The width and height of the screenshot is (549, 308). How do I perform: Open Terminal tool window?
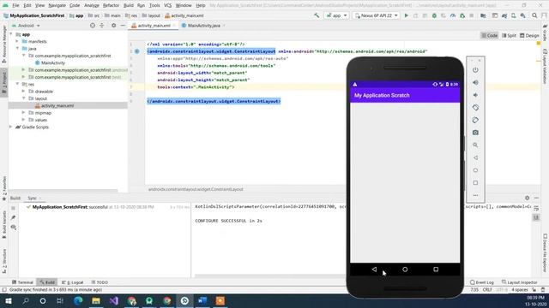(23, 282)
